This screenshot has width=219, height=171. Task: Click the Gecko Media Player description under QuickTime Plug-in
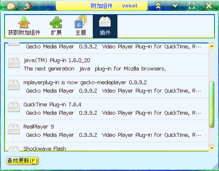tap(113, 113)
